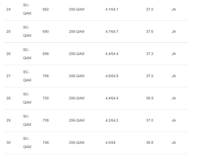Select the frequency value 682
Screen dimensions: 205x161
tap(46, 9)
